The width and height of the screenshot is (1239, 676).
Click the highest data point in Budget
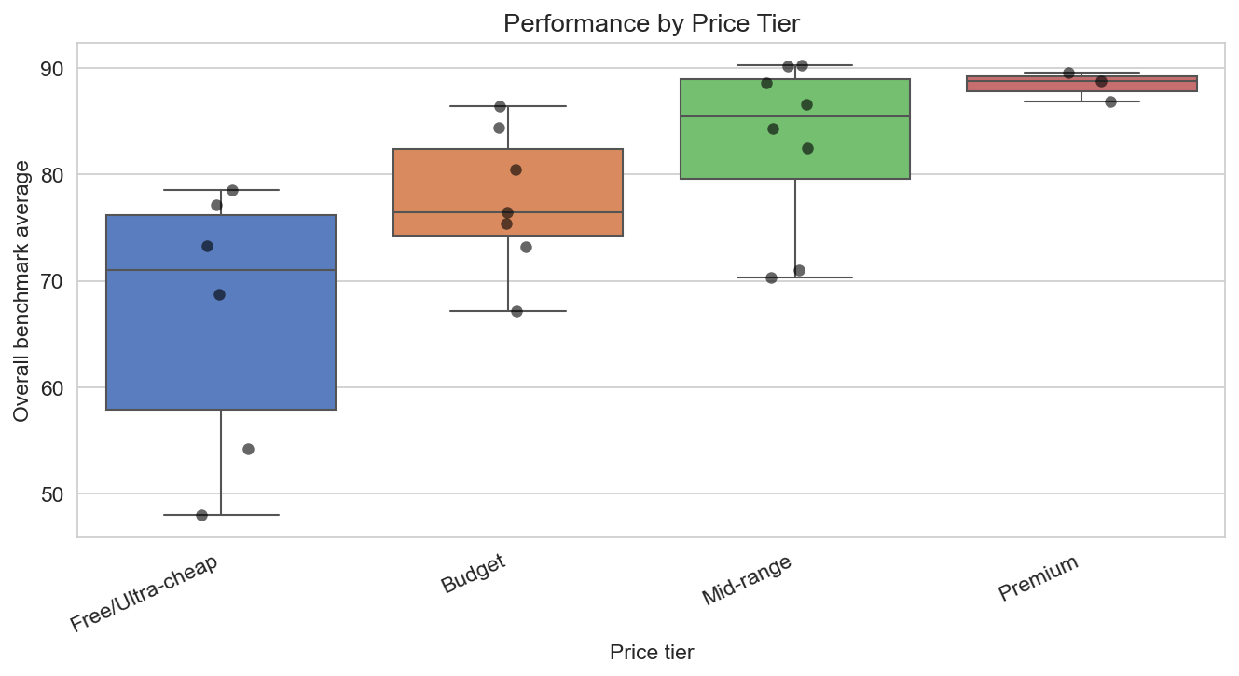[x=500, y=106]
